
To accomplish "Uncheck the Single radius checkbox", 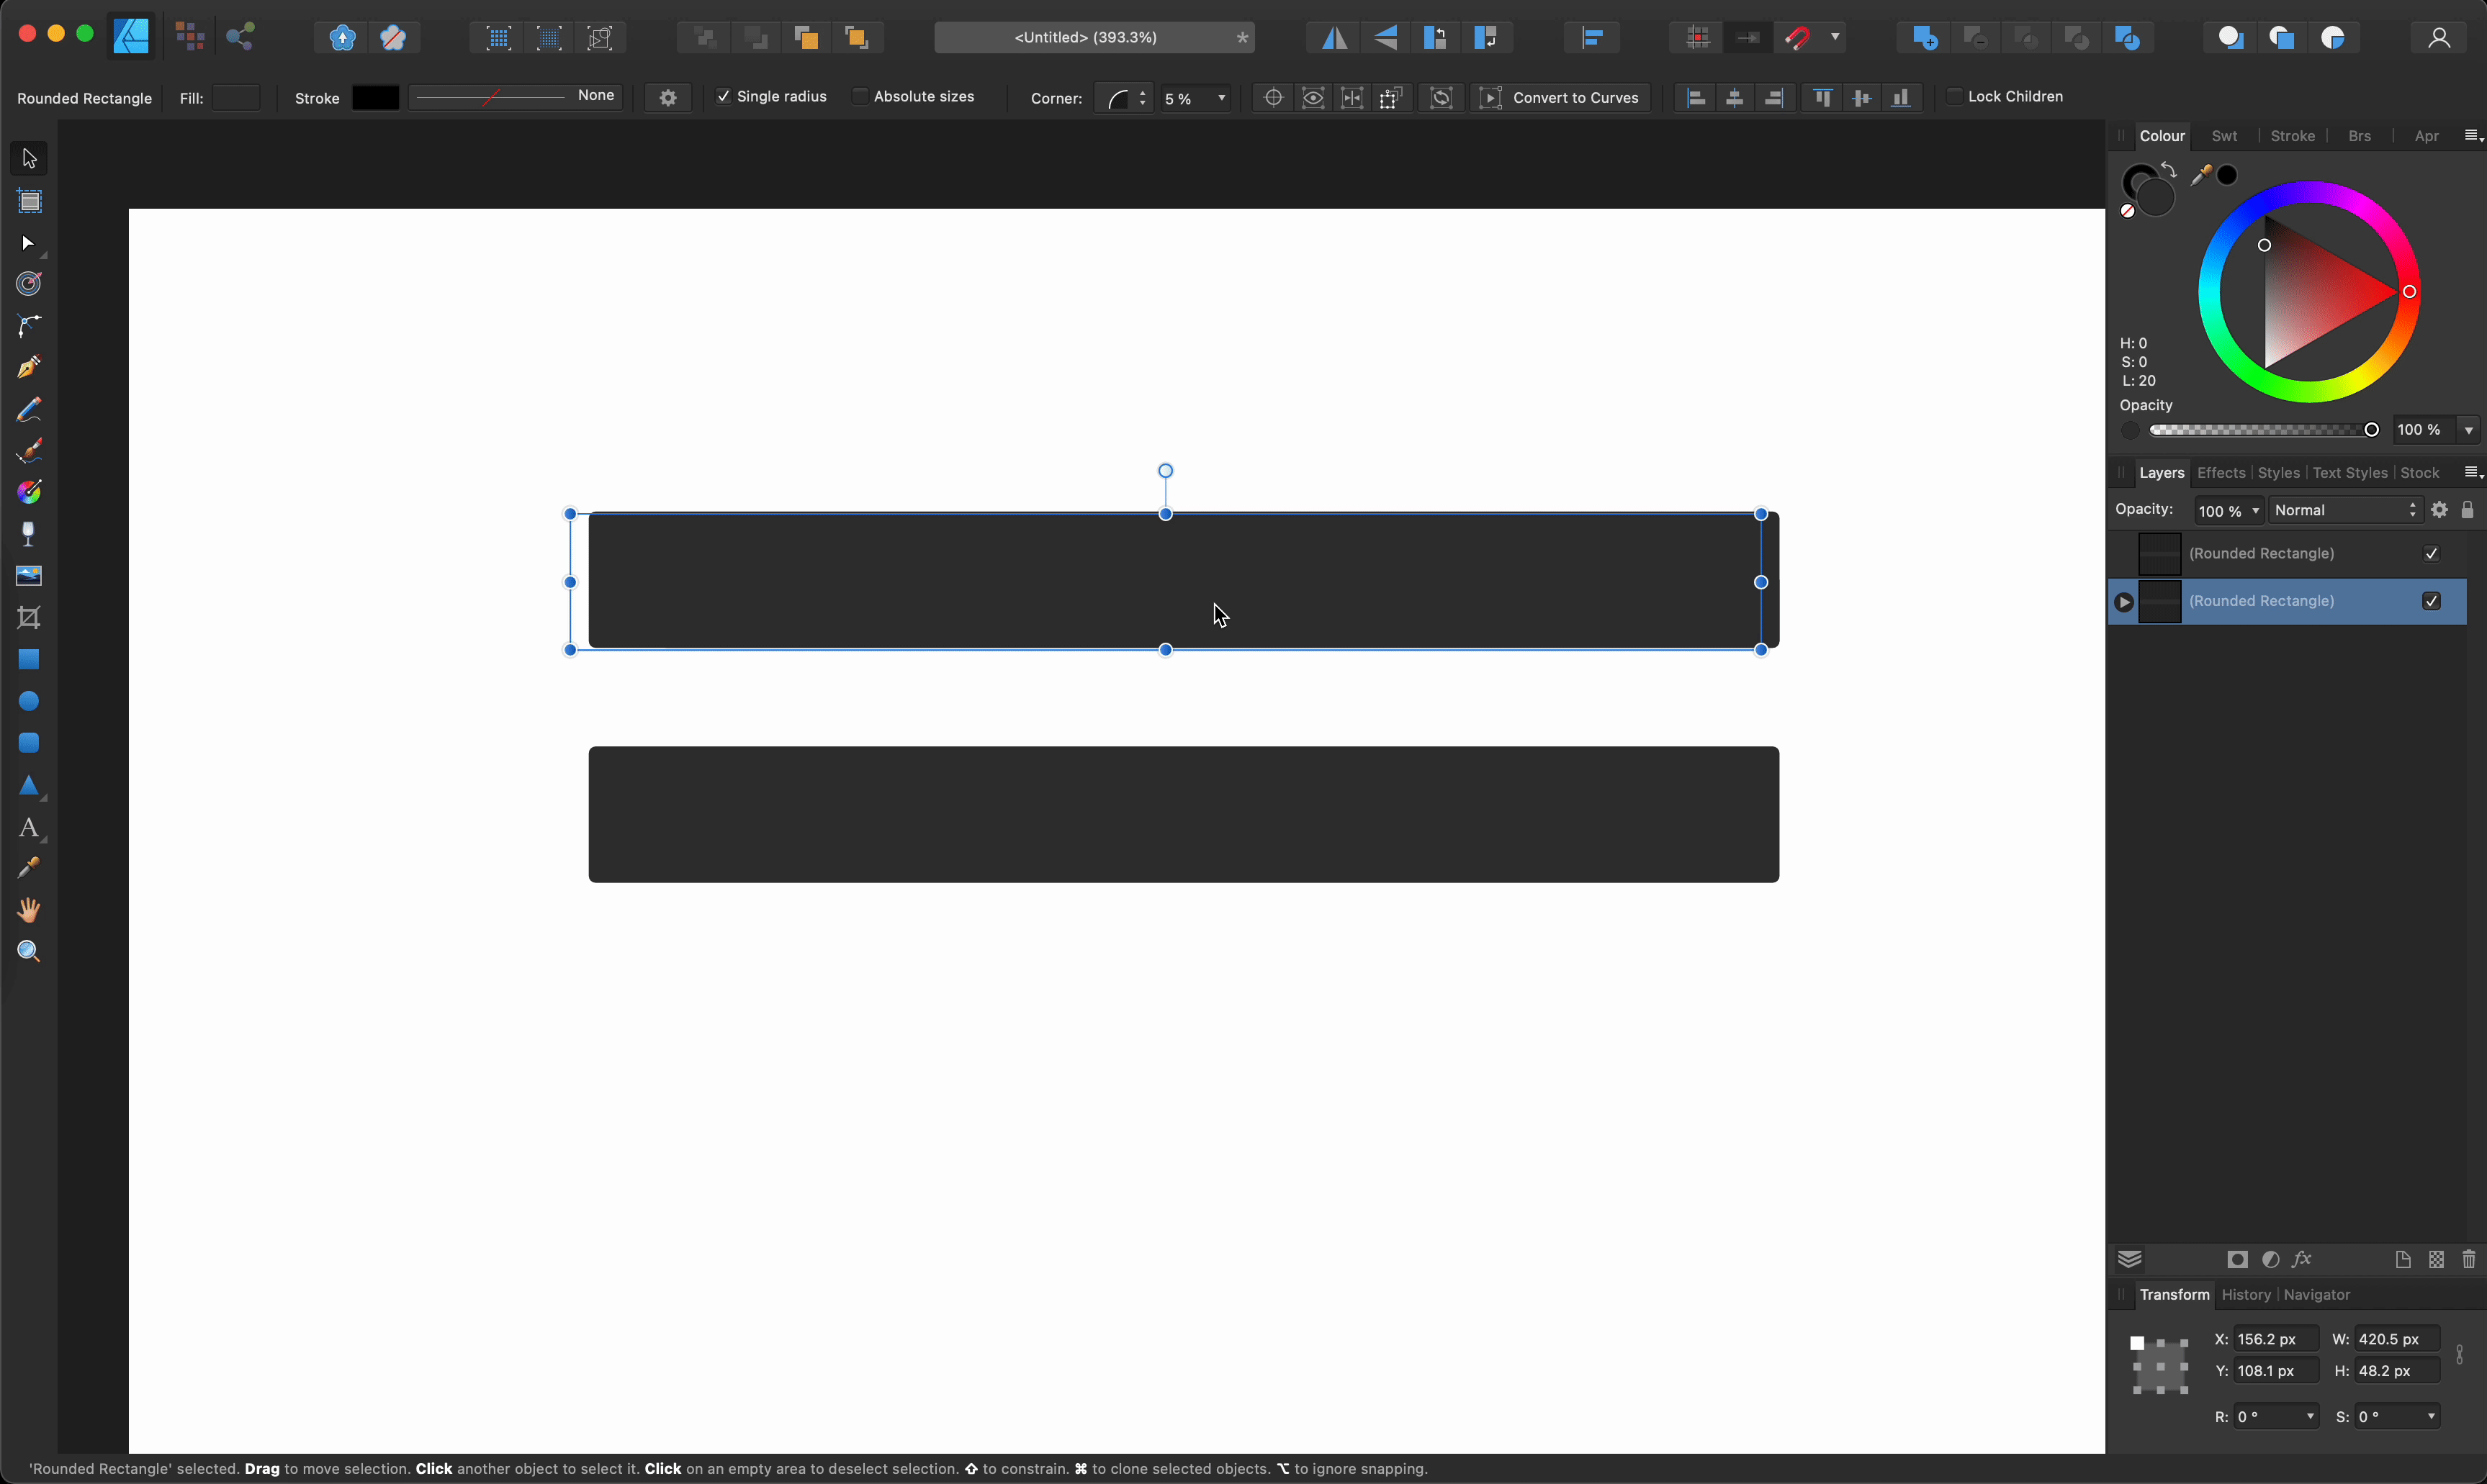I will click(x=725, y=96).
